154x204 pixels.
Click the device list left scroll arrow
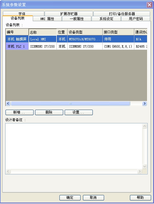tap(8, 104)
